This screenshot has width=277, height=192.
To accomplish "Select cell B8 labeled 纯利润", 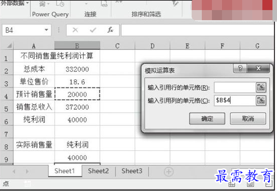I will (x=77, y=145).
